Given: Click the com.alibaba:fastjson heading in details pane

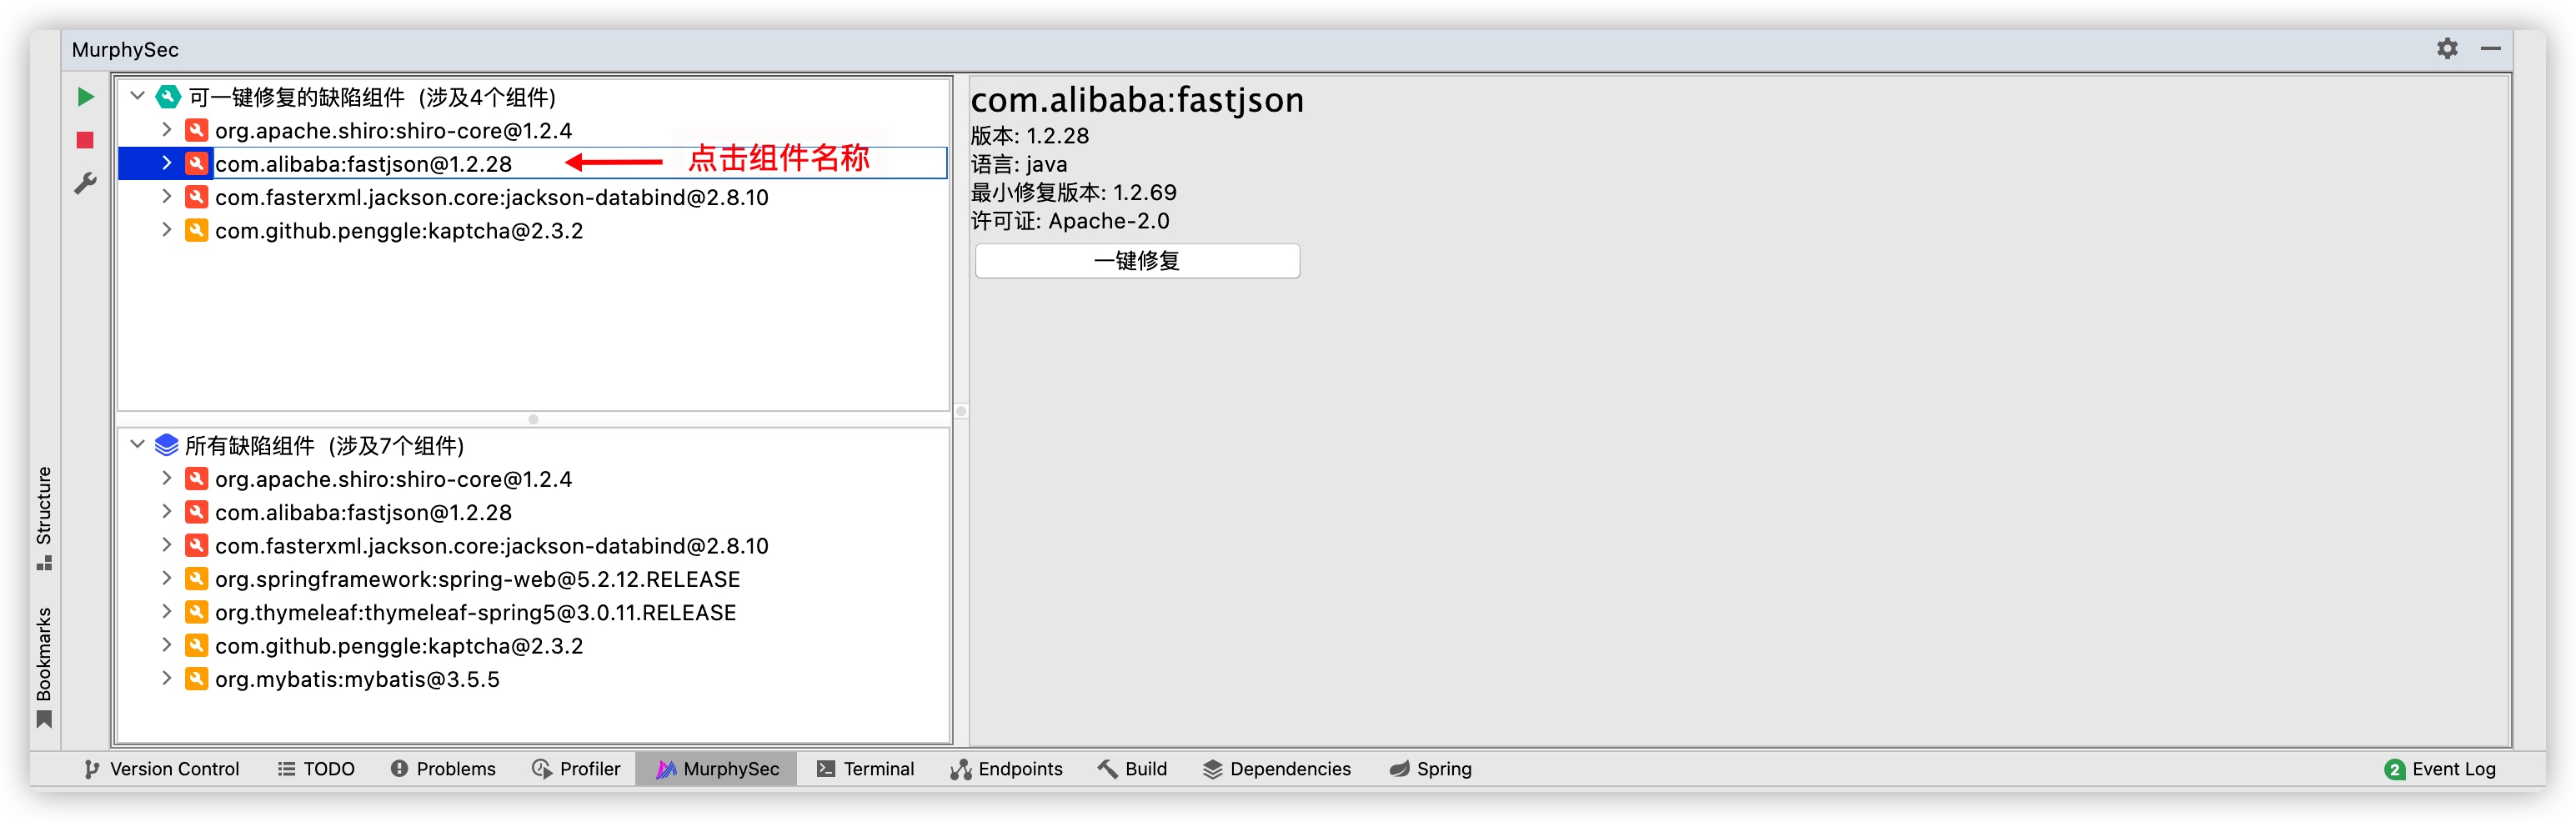Looking at the screenshot, I should (1137, 100).
